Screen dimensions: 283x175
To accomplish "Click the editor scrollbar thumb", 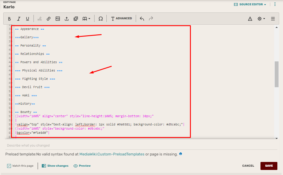I will click(276, 74).
